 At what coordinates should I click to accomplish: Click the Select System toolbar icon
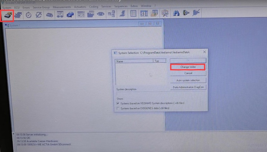(x=7, y=15)
